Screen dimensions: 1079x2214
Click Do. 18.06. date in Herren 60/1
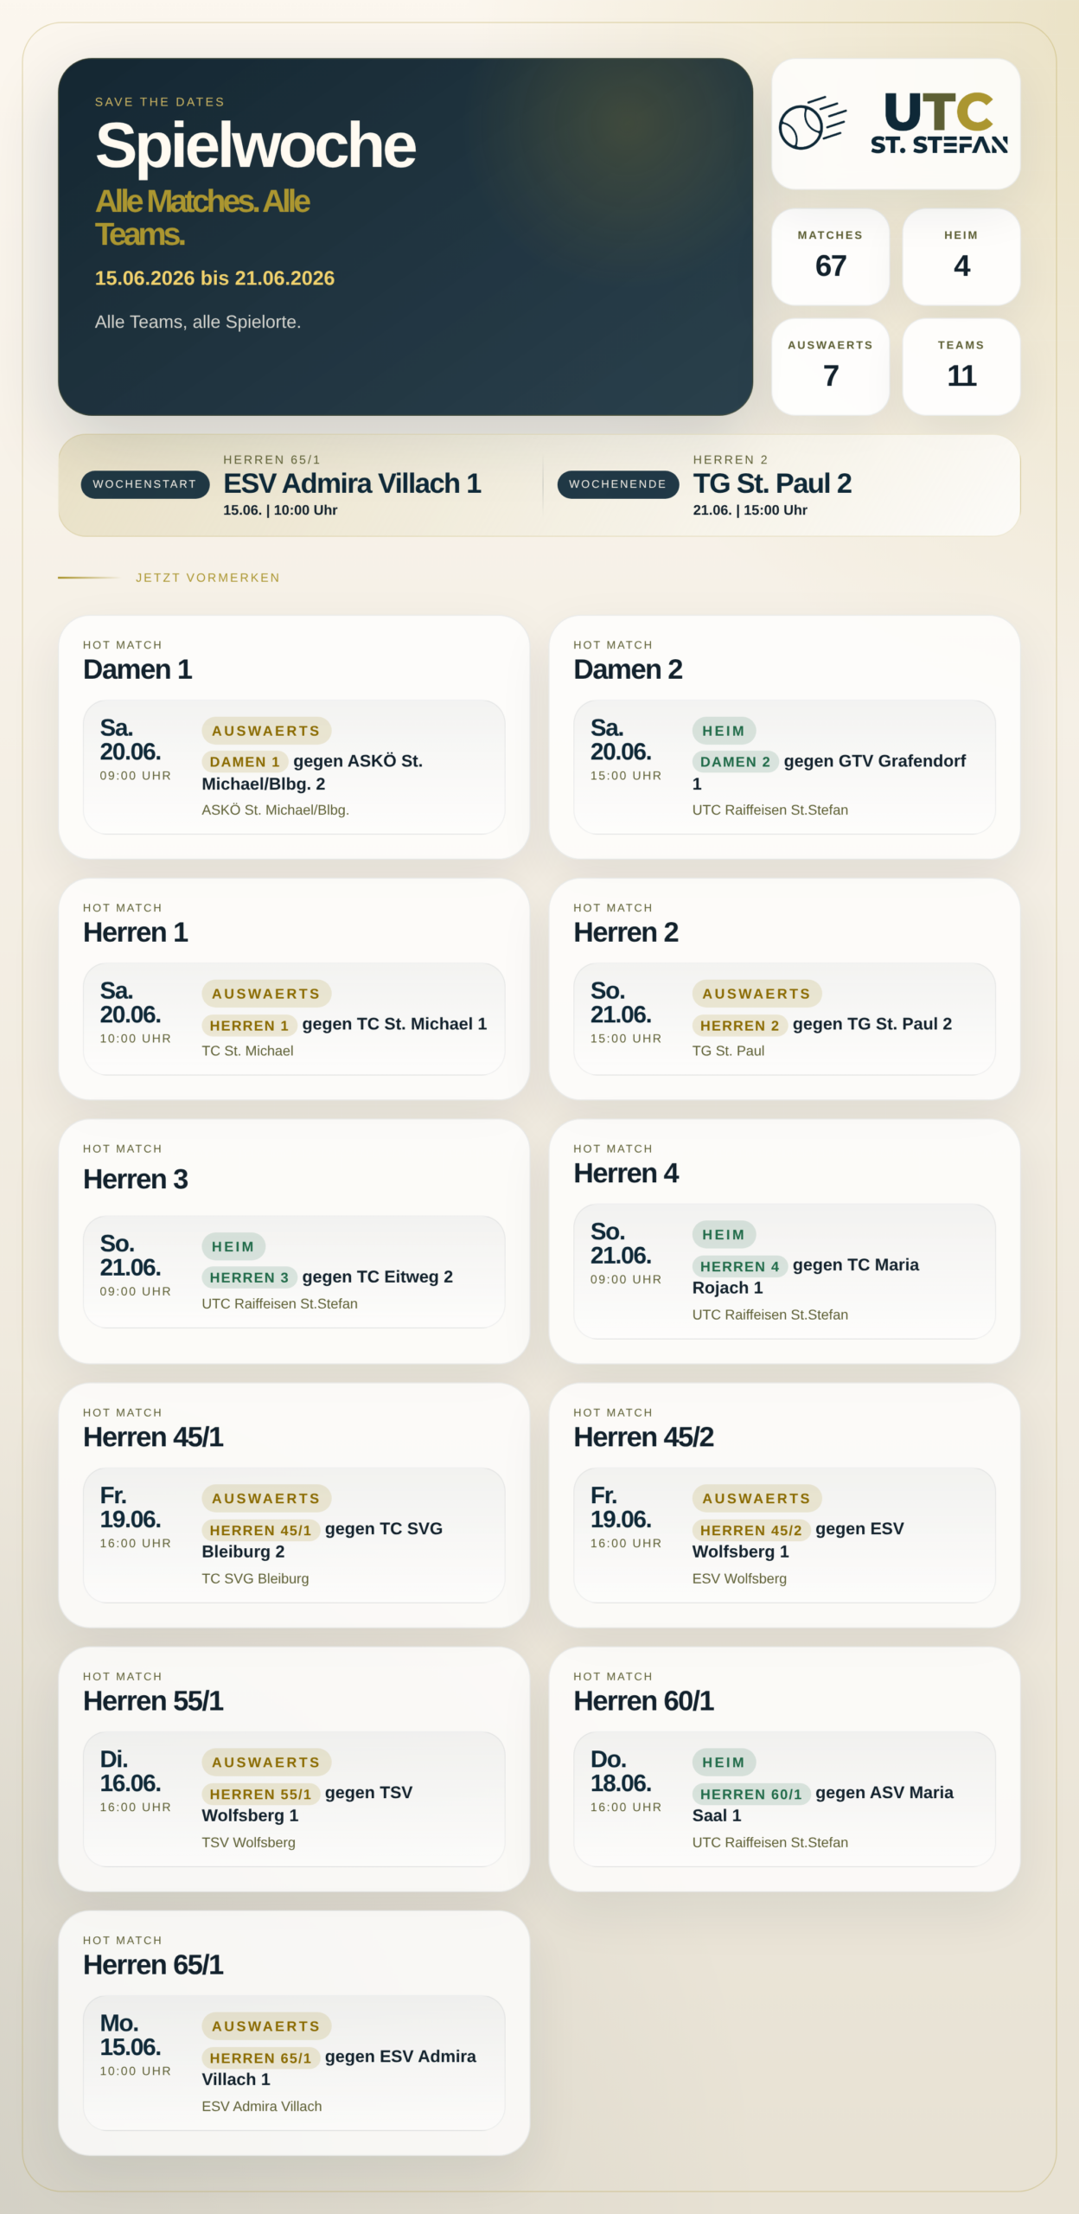621,1771
